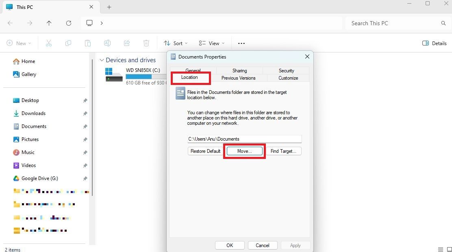Click the '2 items' status bar text
This screenshot has height=252, width=452.
point(13,250)
